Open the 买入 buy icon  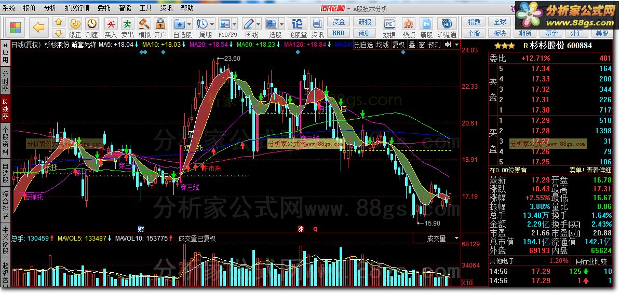(x=112, y=24)
